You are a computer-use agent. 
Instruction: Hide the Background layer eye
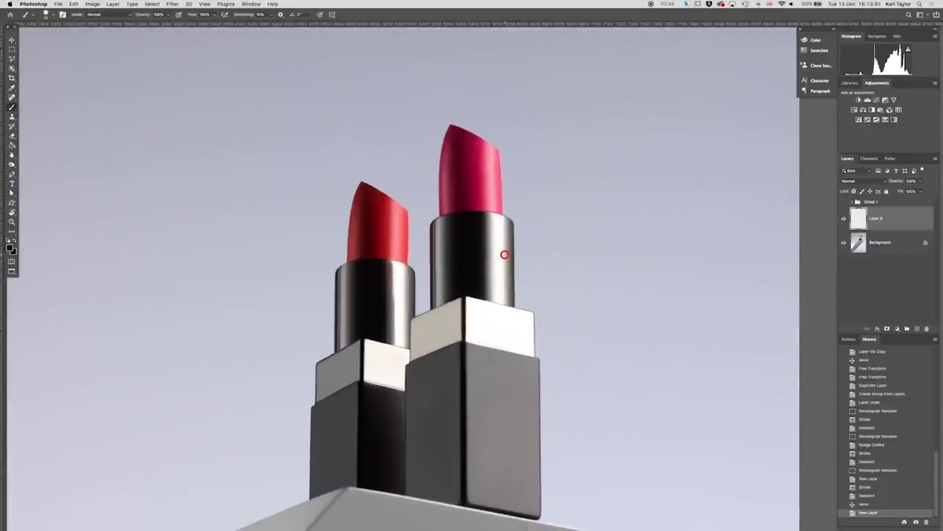tap(844, 243)
